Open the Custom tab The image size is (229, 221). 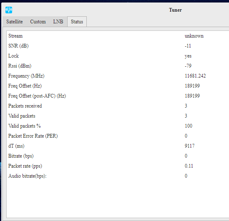[38, 22]
